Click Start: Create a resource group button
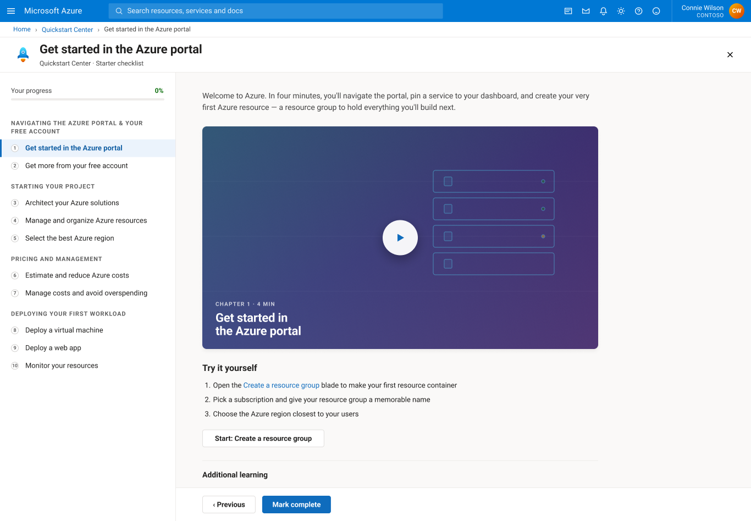751x521 pixels. (263, 439)
